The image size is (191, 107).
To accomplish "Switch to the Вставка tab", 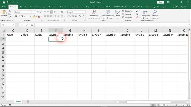I will tap(23, 7).
